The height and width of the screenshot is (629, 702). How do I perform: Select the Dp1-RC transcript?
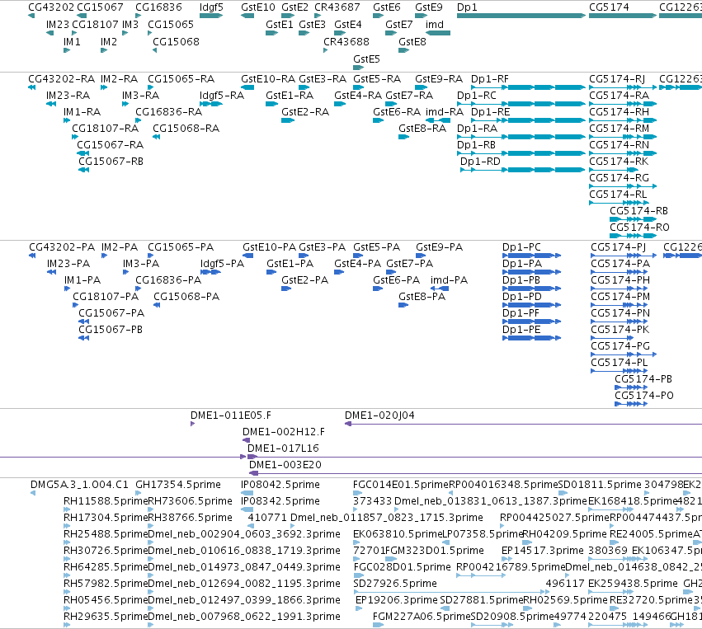tap(521, 104)
